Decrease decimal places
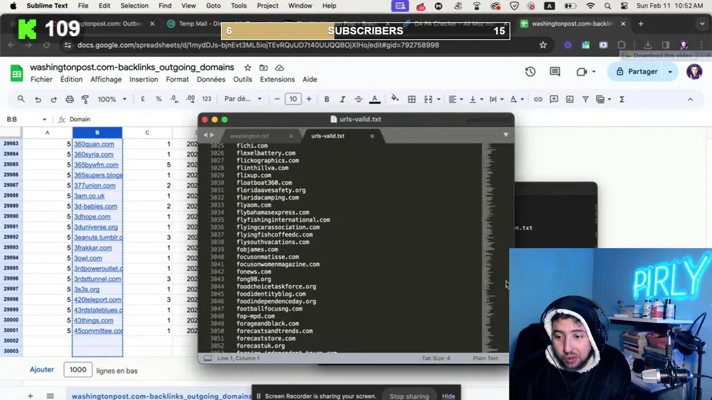 coord(175,99)
